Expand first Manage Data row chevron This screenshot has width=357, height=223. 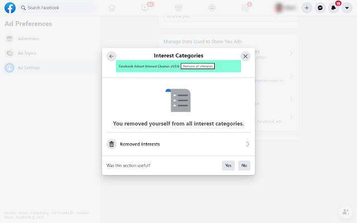click(x=291, y=54)
